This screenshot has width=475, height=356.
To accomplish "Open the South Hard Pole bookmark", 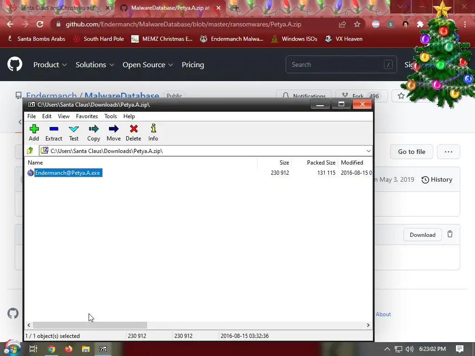I will 99,39.
